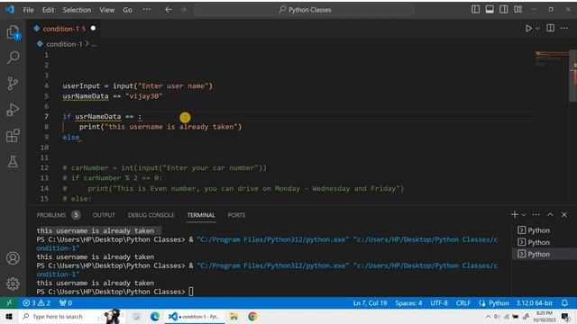
Task: Show more menus via title bar ellipsis
Action: click(146, 10)
